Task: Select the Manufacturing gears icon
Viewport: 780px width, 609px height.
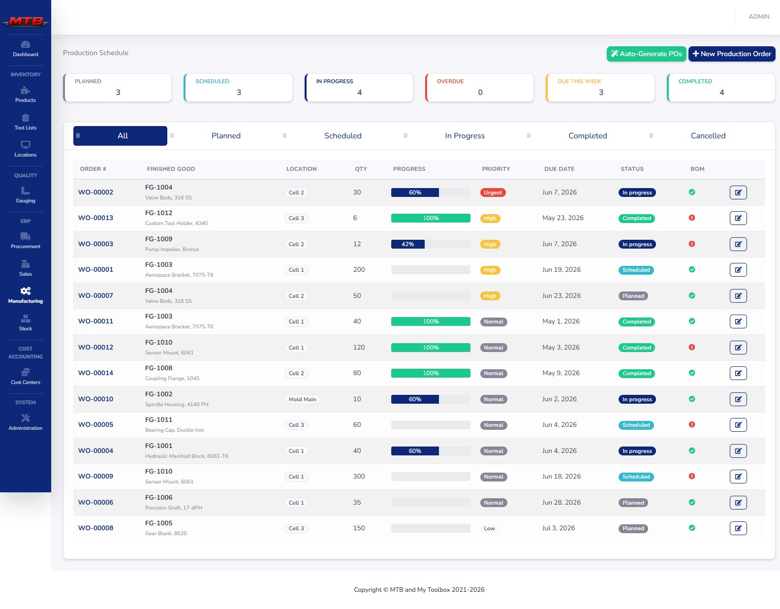Action: (26, 291)
